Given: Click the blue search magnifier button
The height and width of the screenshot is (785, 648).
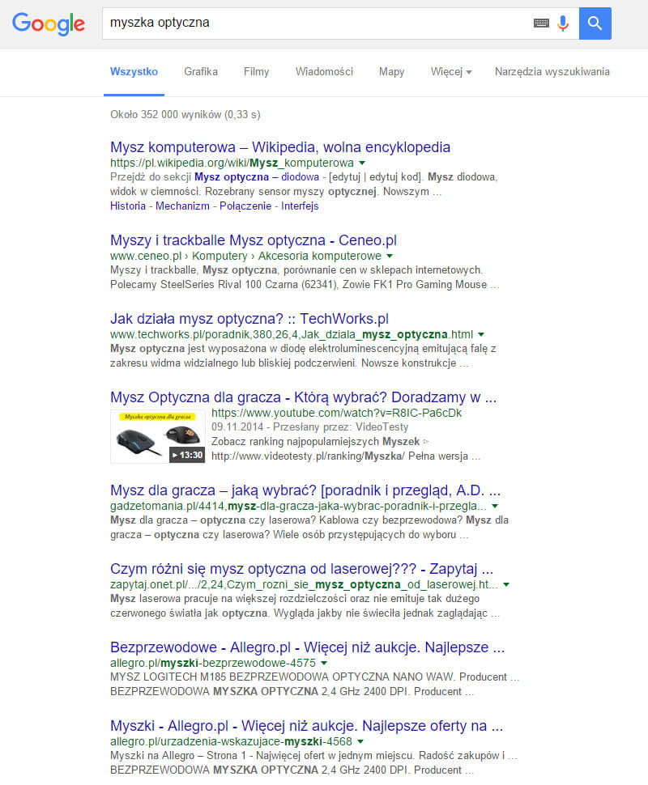Looking at the screenshot, I should coord(595,23).
